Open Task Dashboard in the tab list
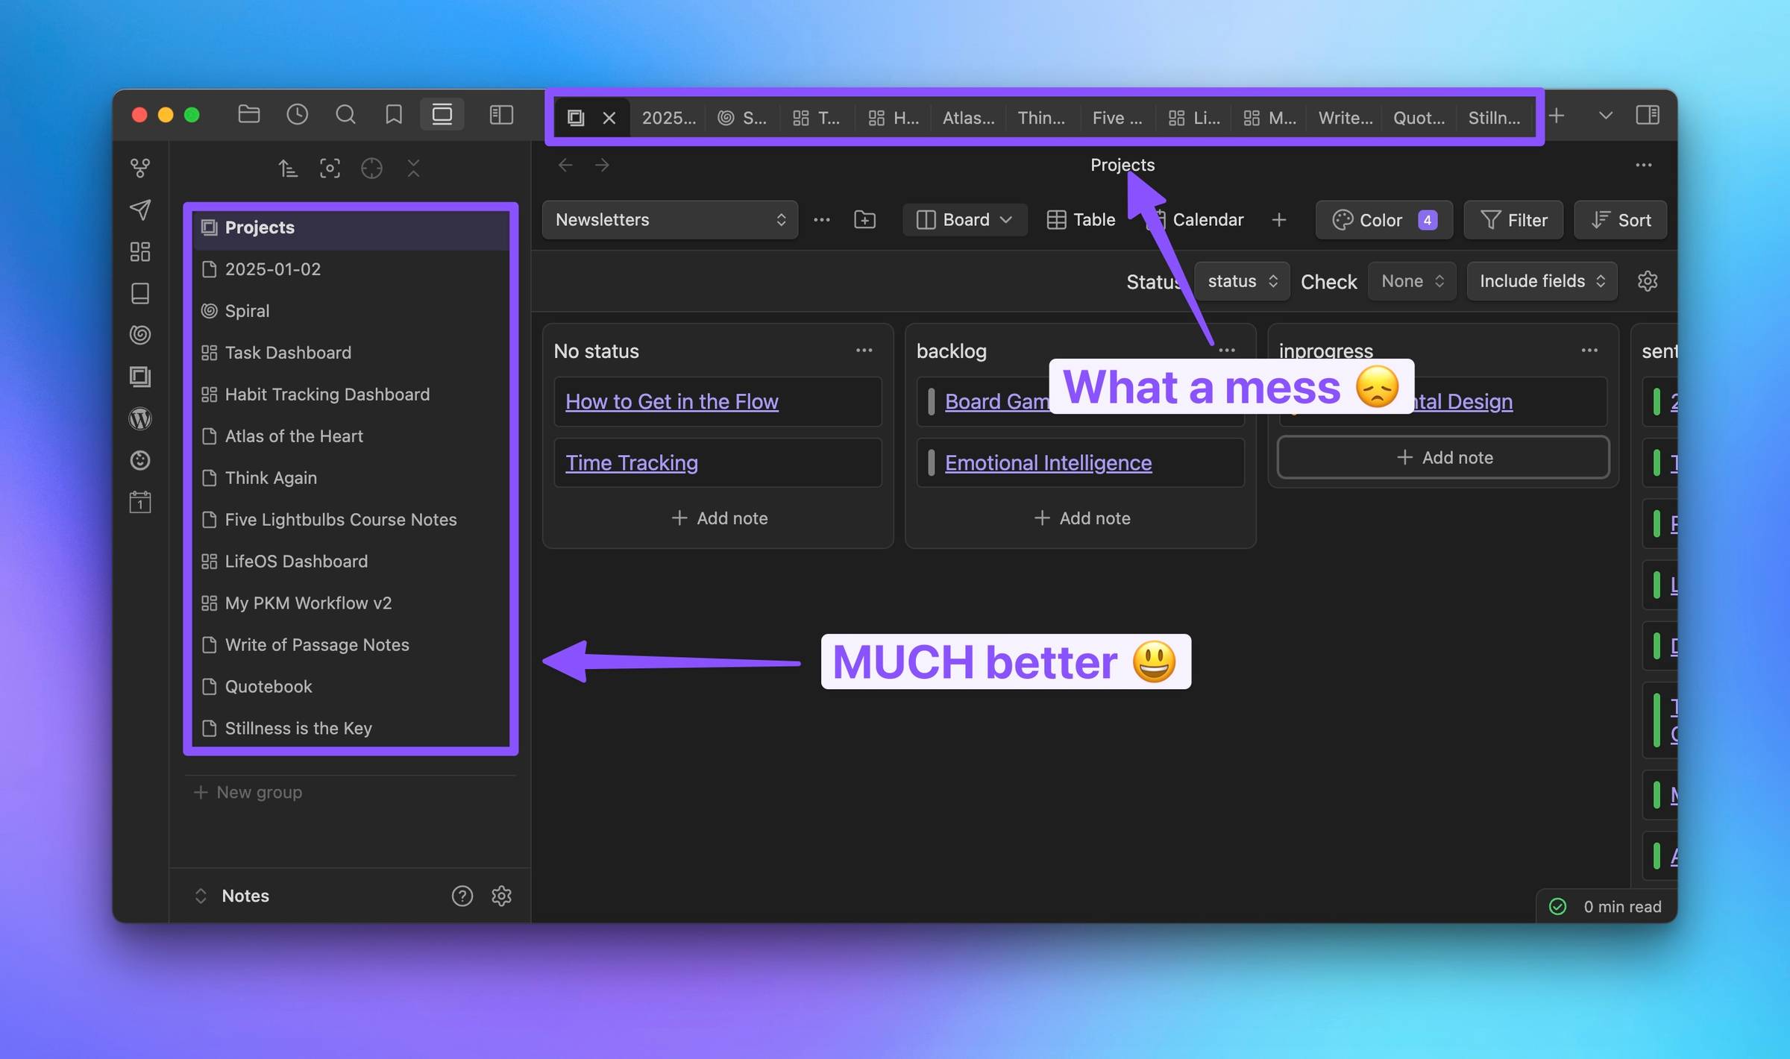This screenshot has height=1059, width=1790. pos(351,353)
